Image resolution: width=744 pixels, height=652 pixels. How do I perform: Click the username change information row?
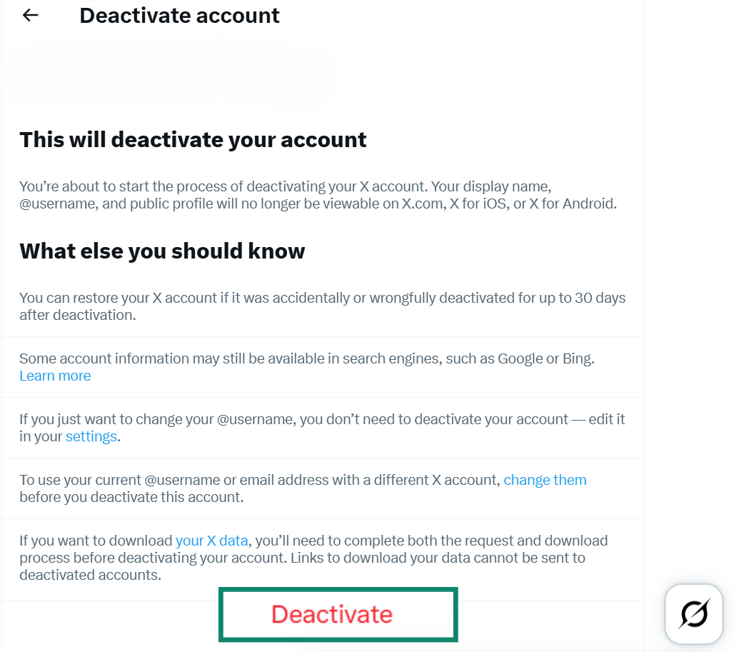click(x=322, y=427)
